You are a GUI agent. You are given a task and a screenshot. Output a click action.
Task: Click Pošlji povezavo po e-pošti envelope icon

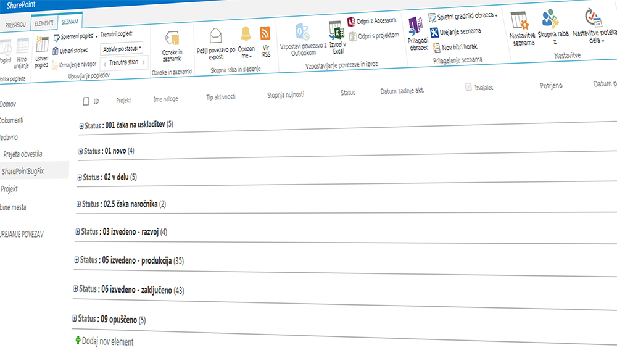click(215, 35)
